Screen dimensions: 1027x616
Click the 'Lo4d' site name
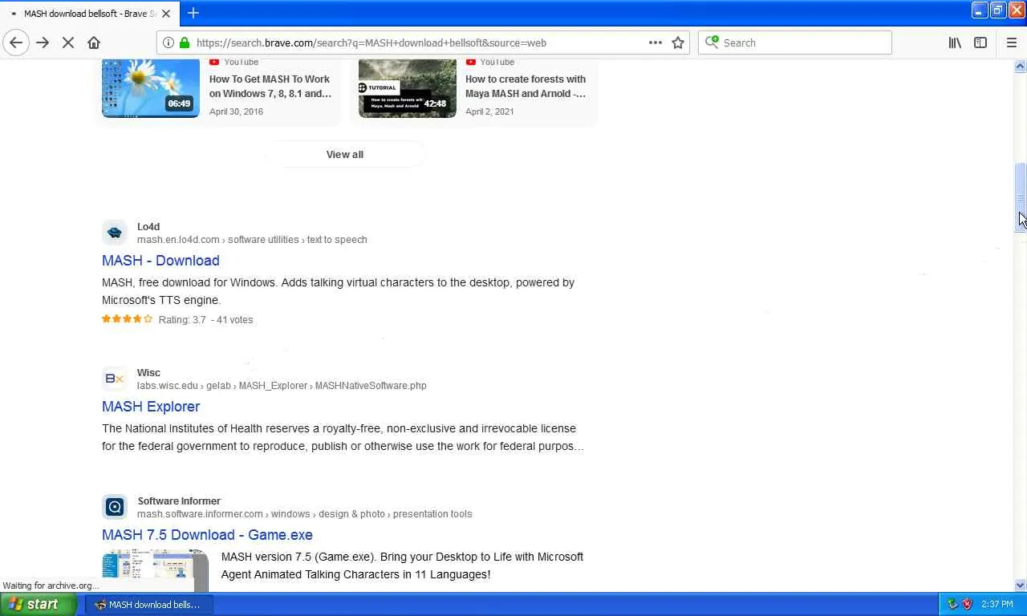pyautogui.click(x=148, y=227)
